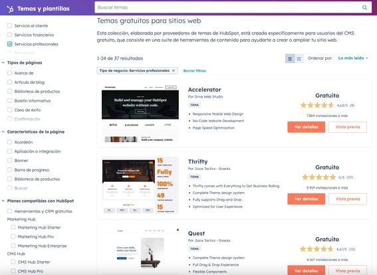Collapse Características de la página section
The image size is (377, 275).
tap(3, 132)
